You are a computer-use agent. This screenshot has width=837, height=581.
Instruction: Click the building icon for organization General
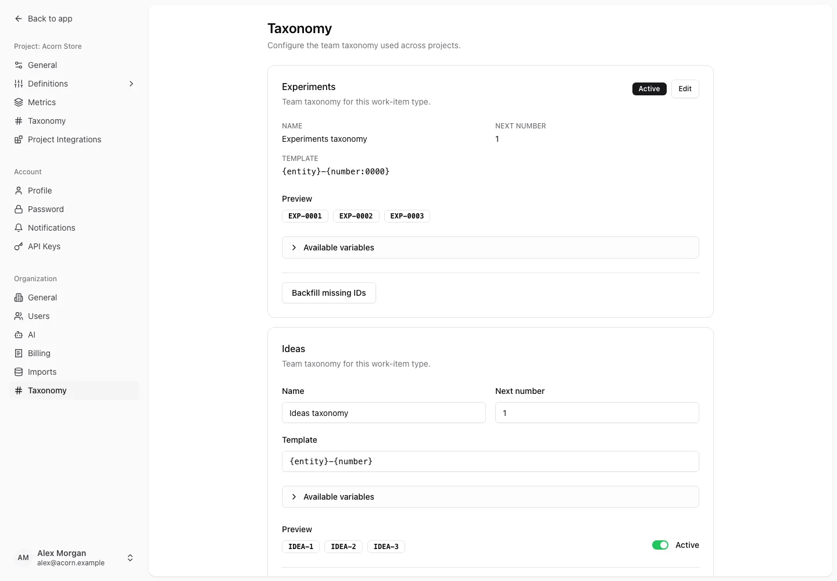[19, 297]
